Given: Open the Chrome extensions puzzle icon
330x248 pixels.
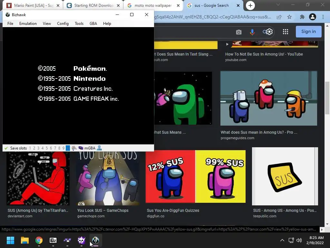Looking at the screenshot, I should pos(302,17).
